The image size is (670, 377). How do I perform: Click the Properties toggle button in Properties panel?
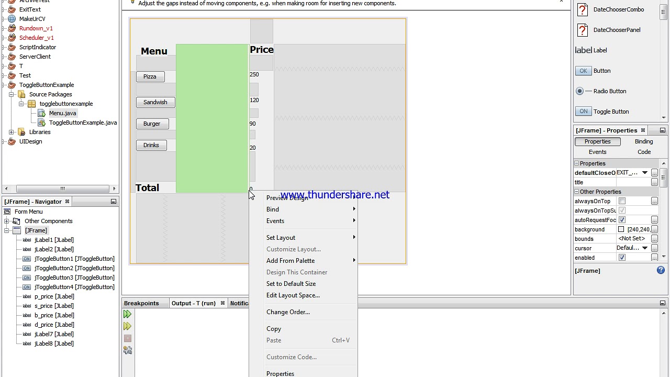coord(597,141)
